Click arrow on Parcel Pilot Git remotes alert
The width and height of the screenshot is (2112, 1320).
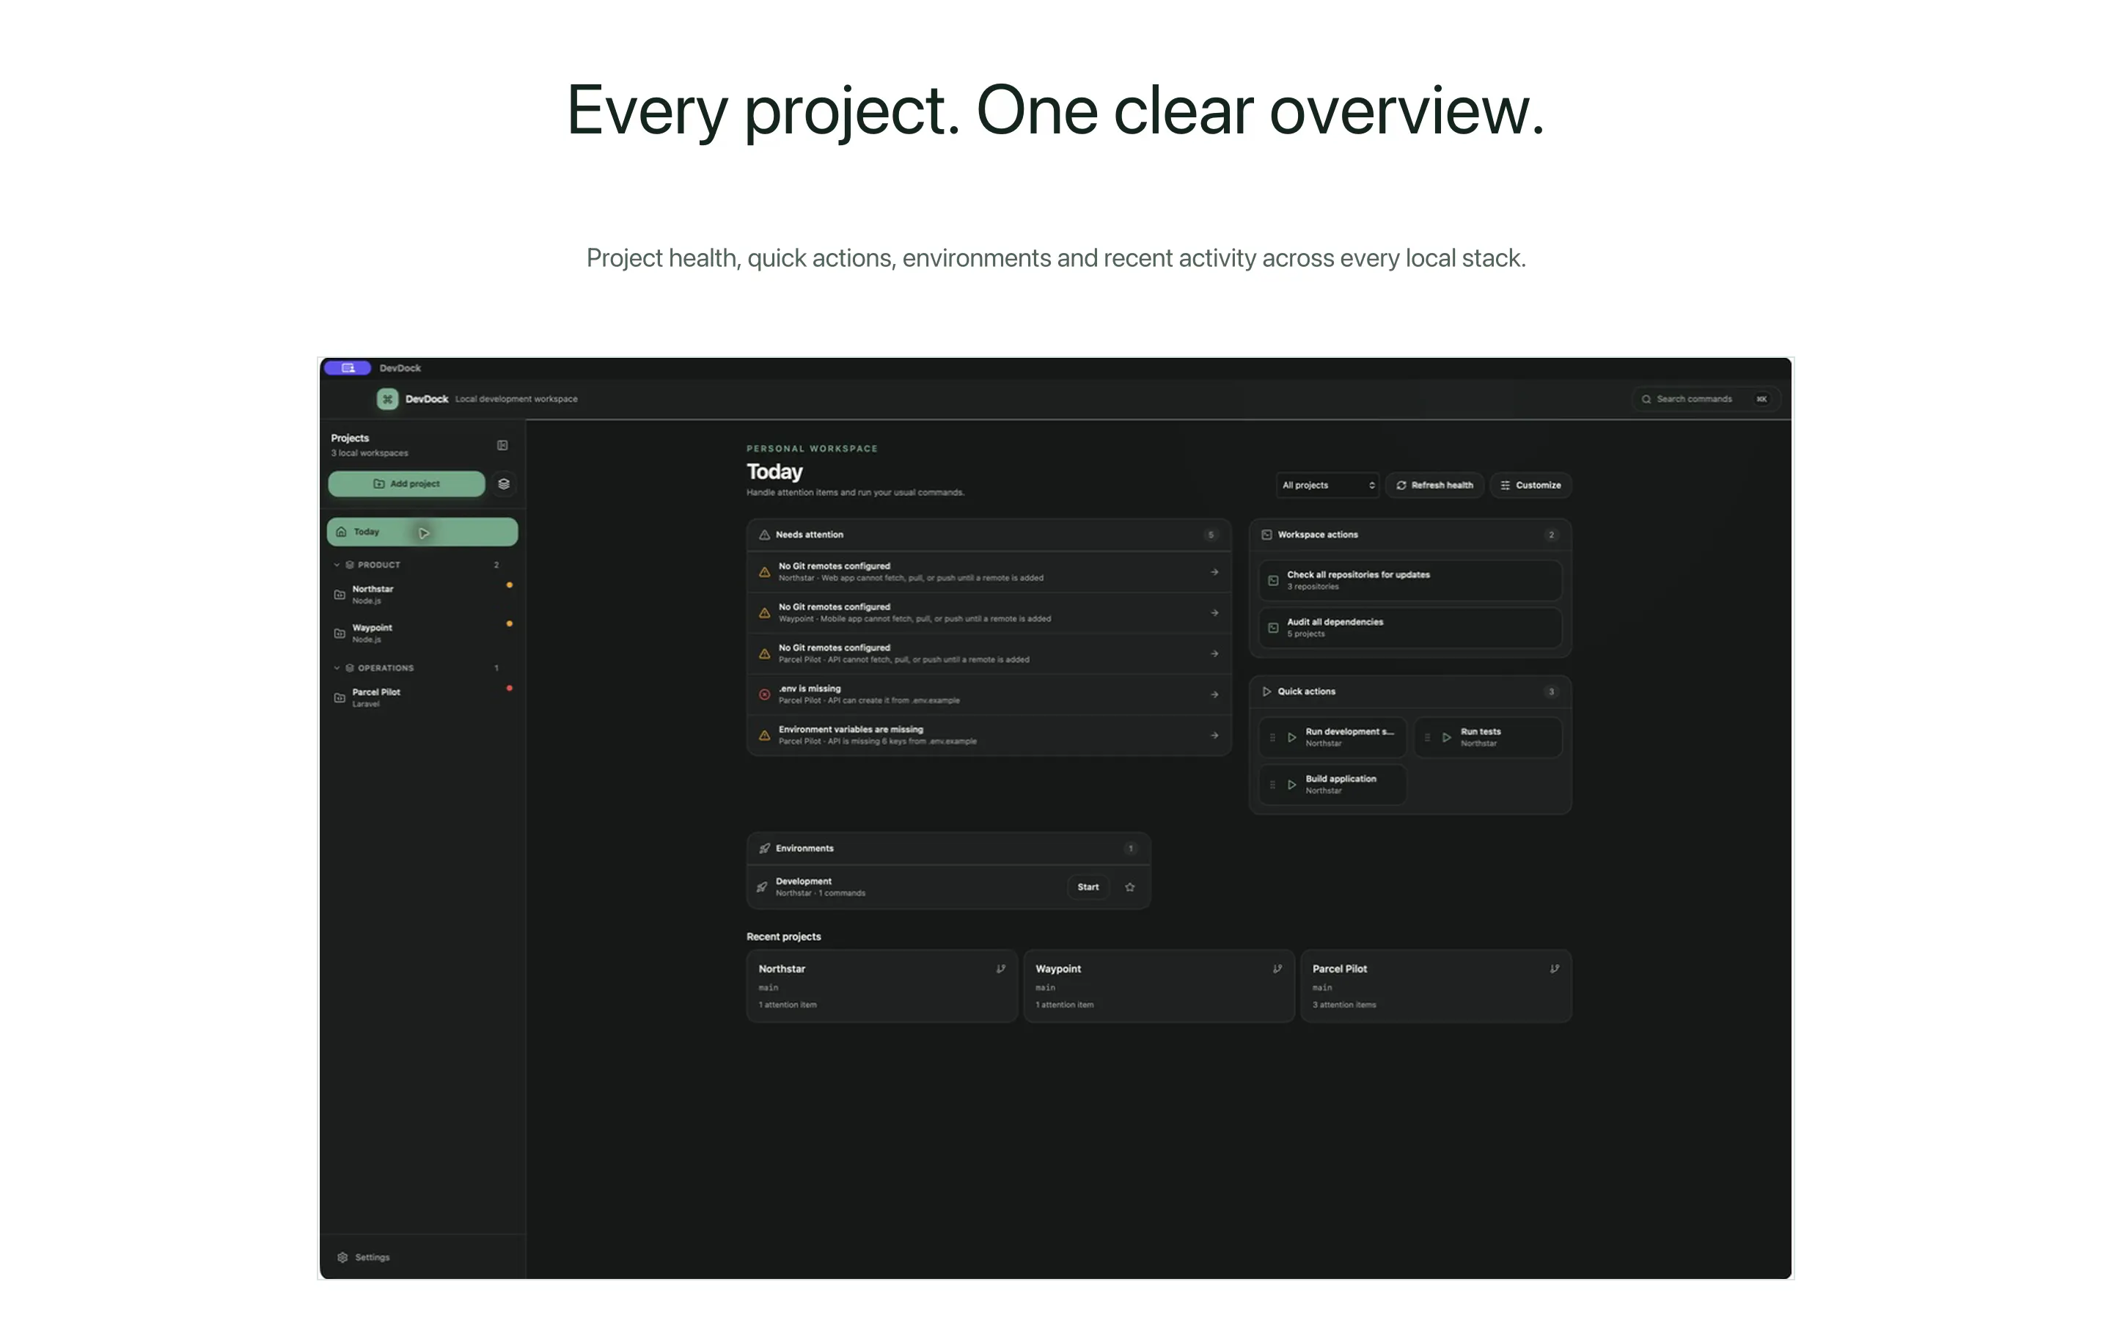(1214, 653)
